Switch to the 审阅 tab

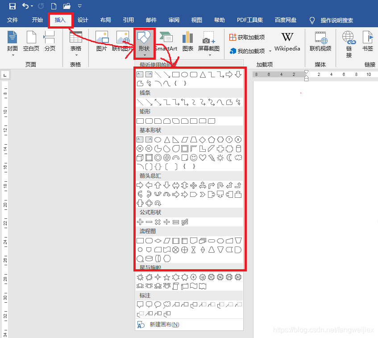tap(174, 20)
